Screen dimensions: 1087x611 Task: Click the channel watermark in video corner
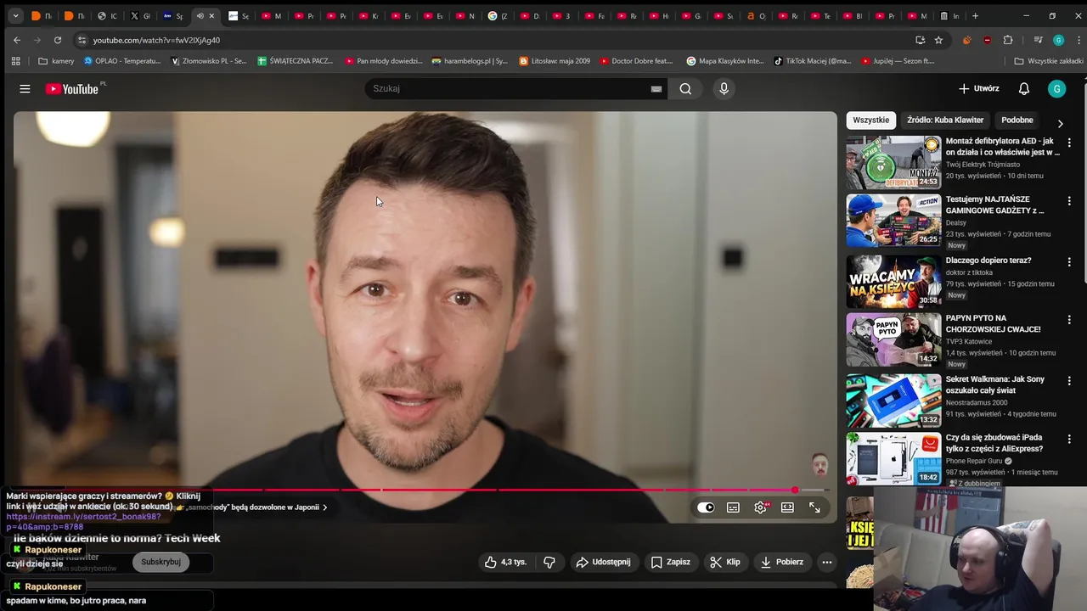coord(819,465)
